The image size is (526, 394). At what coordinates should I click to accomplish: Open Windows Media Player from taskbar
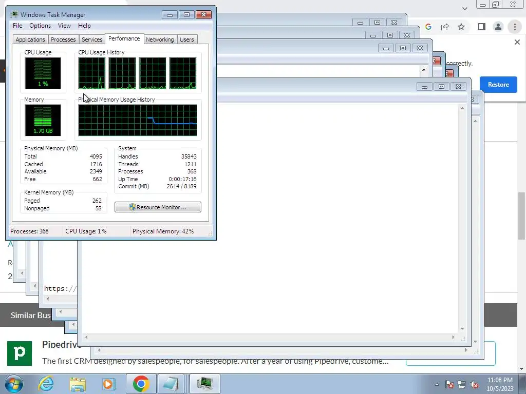coord(108,384)
